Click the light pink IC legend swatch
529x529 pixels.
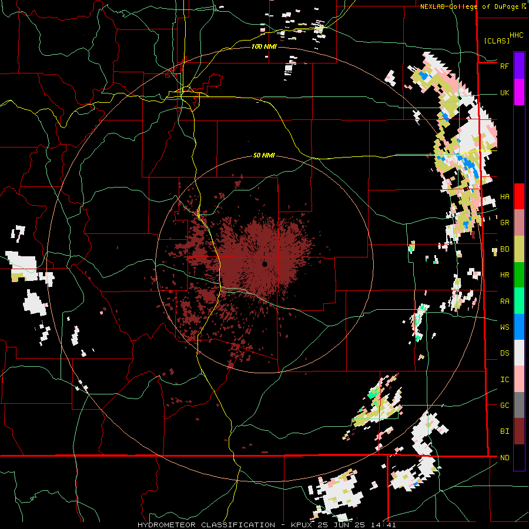click(x=519, y=379)
